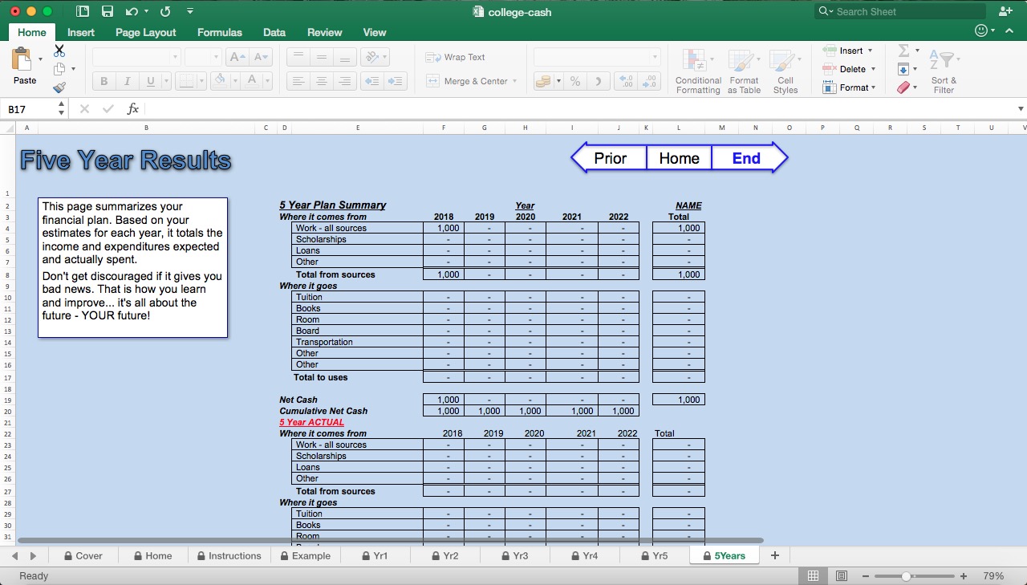
Task: Click the Cut scissors icon
Action: (x=59, y=51)
